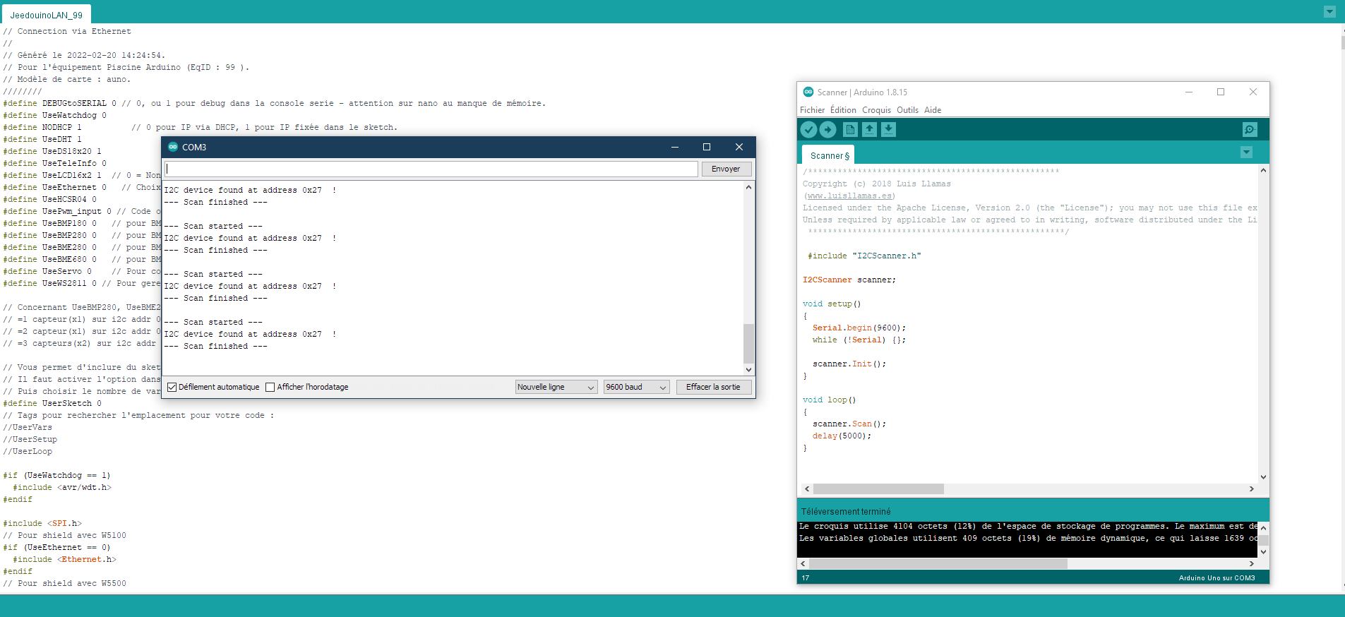Viewport: 1345px width, 617px height.
Task: Maximize the COM3 serial monitor window
Action: click(706, 147)
